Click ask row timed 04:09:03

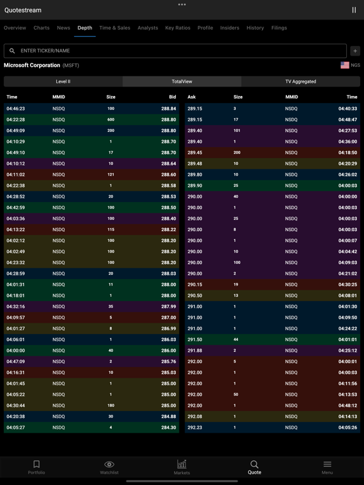point(273,263)
